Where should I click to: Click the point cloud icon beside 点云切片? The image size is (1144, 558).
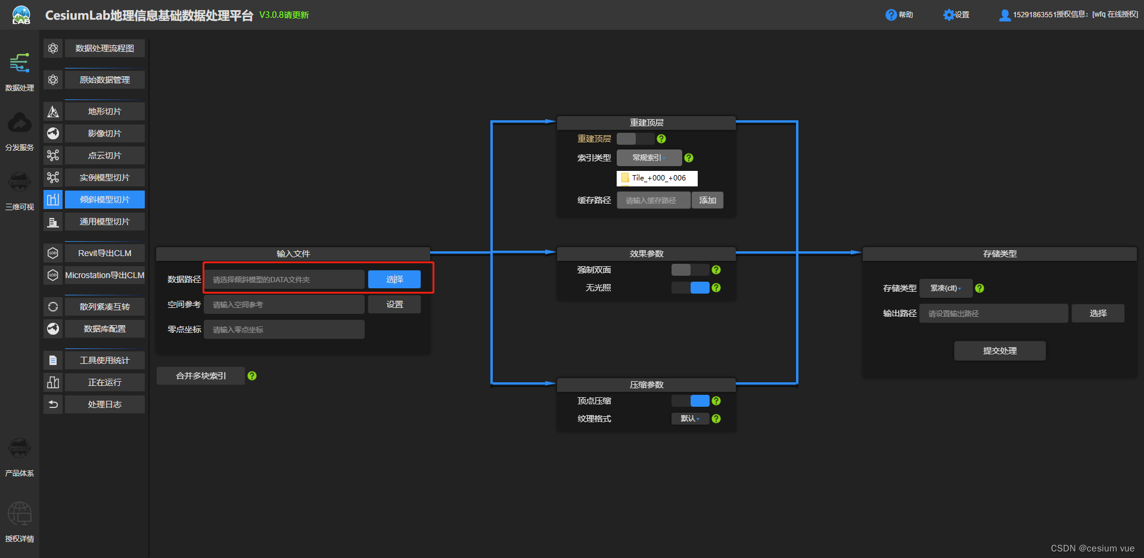[x=53, y=155]
